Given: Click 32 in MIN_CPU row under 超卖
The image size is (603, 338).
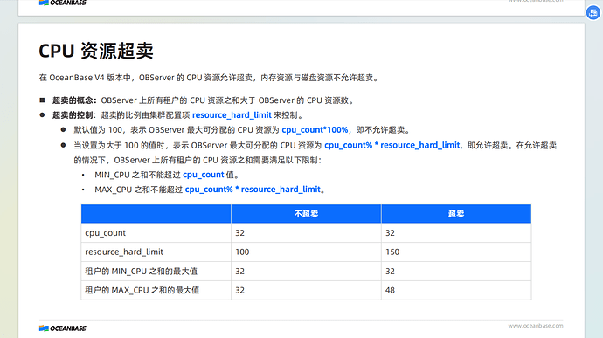Looking at the screenshot, I should pyautogui.click(x=390, y=271).
